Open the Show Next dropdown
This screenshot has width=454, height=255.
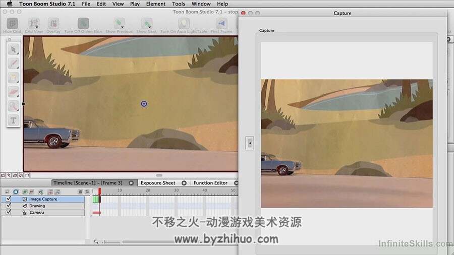pyautogui.click(x=150, y=27)
